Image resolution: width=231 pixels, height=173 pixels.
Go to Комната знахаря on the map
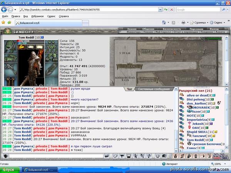(147, 80)
